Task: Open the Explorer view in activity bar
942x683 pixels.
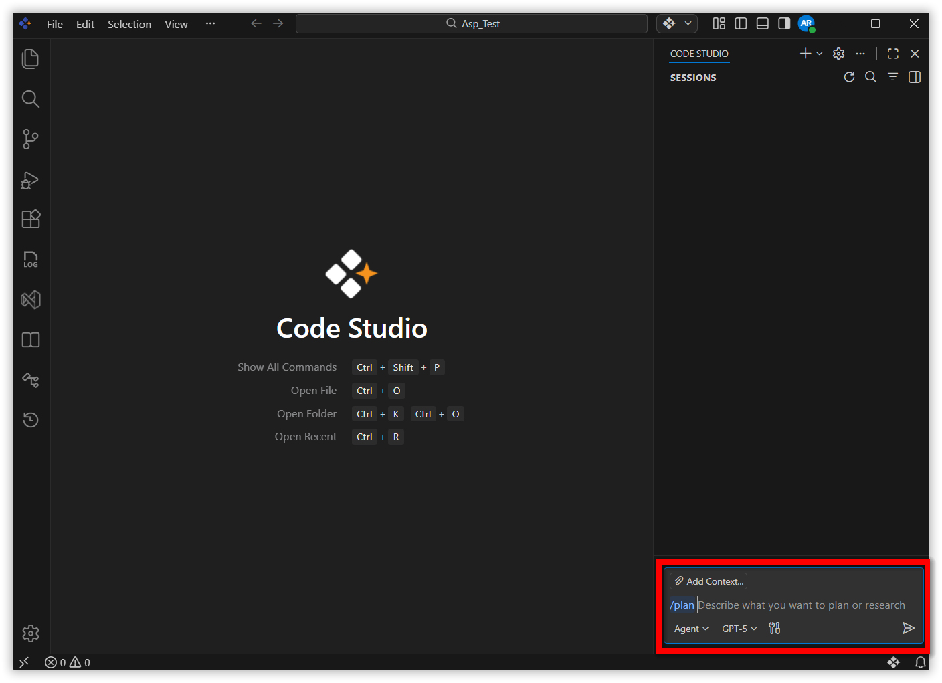Action: coord(31,59)
